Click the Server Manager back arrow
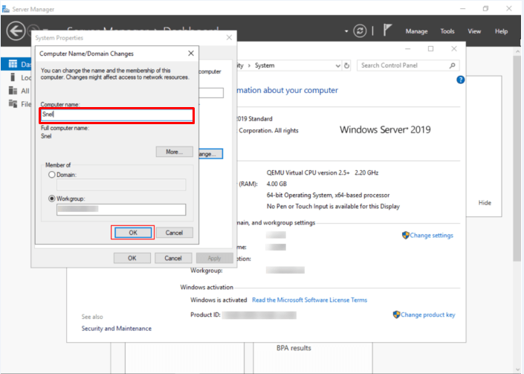The image size is (524, 374). pos(16,31)
